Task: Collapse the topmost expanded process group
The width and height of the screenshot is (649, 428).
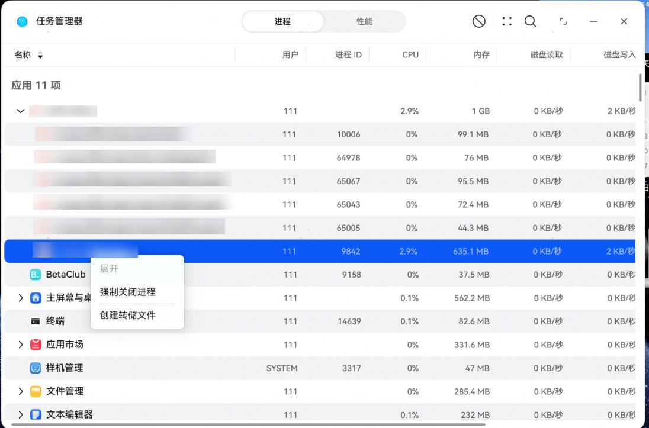Action: point(21,111)
